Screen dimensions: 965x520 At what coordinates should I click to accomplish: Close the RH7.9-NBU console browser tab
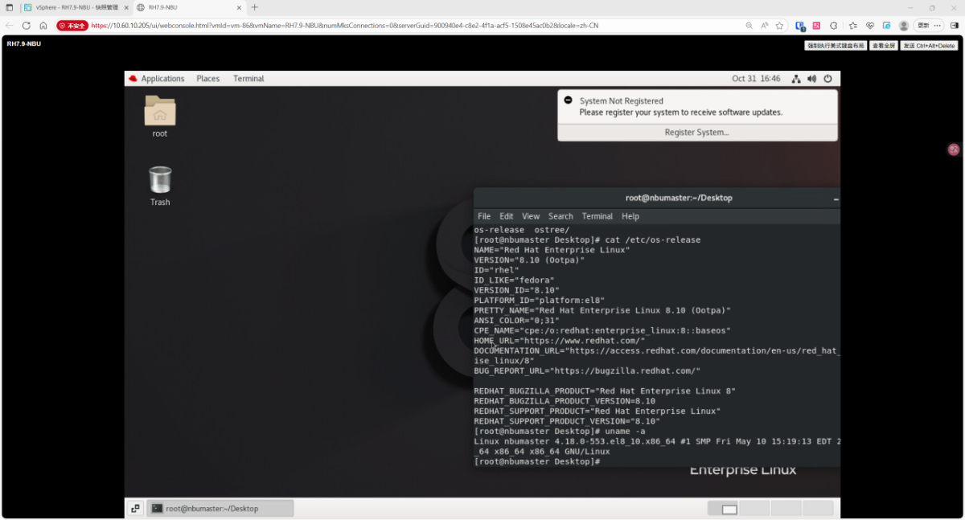coord(237,7)
